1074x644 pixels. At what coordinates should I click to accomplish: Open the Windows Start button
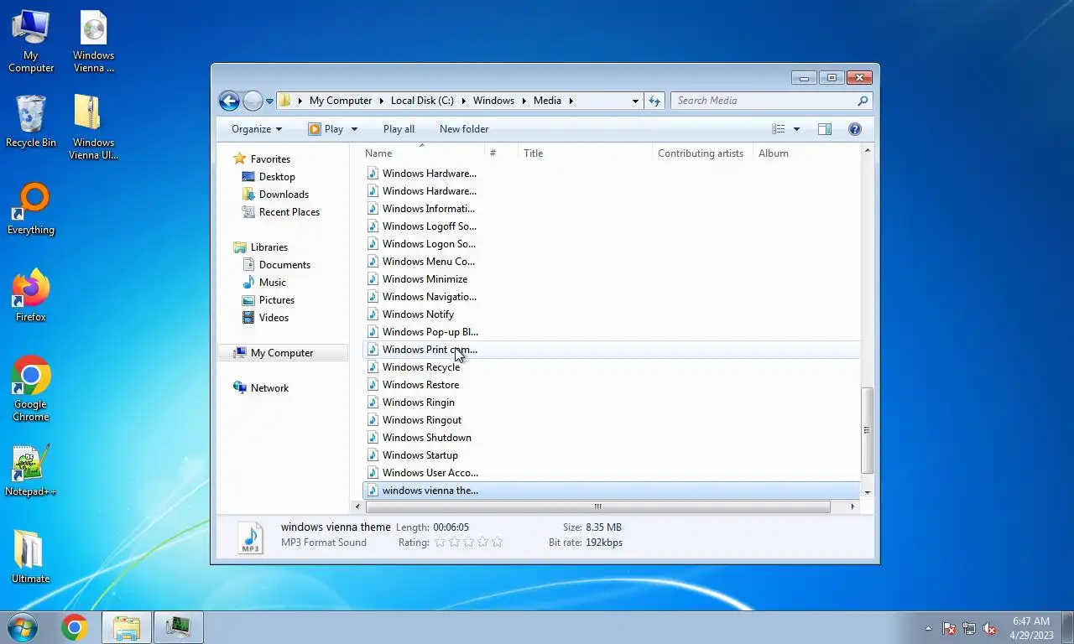[22, 627]
